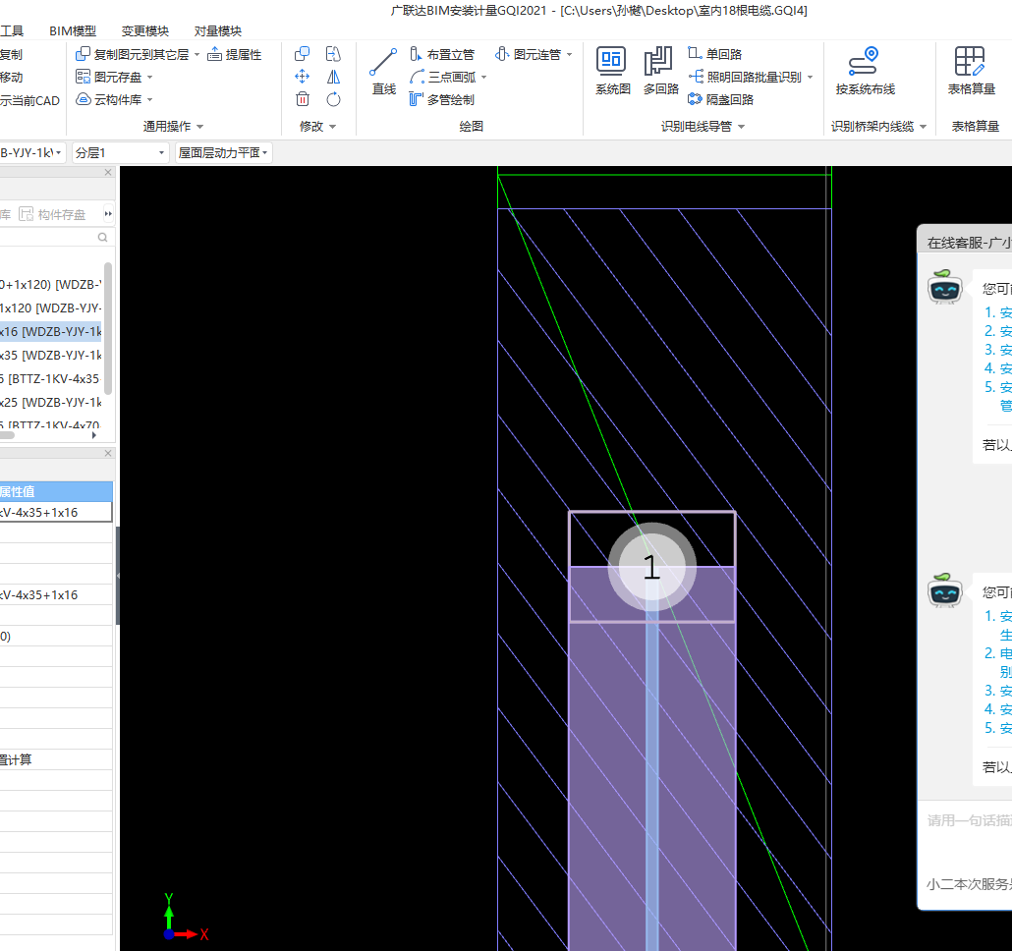Open the 分层1 layer dropdown
Image resolution: width=1012 pixels, height=951 pixels.
[120, 153]
